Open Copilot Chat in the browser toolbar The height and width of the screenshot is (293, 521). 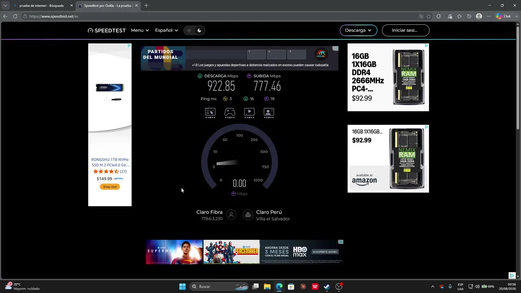click(503, 16)
